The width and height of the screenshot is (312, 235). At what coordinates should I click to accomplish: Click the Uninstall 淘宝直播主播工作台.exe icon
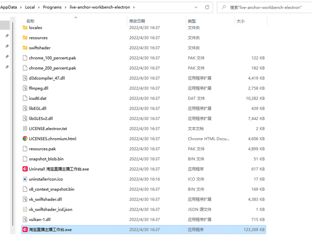[x=25, y=169]
